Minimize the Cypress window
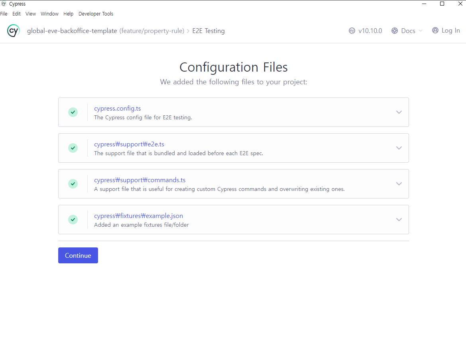This screenshot has width=466, height=360. coord(424,4)
